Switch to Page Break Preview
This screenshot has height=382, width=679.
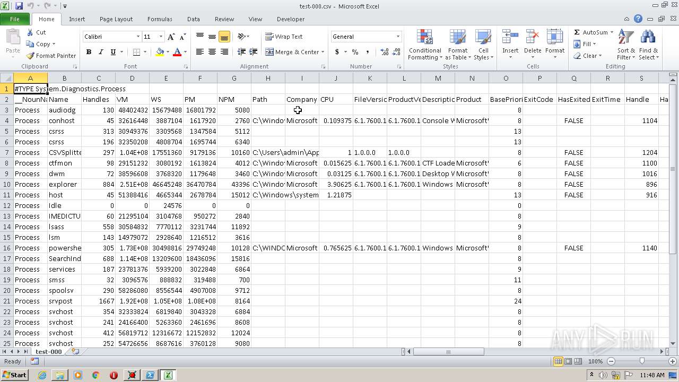coord(578,361)
